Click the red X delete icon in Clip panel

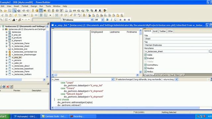[8, 87]
